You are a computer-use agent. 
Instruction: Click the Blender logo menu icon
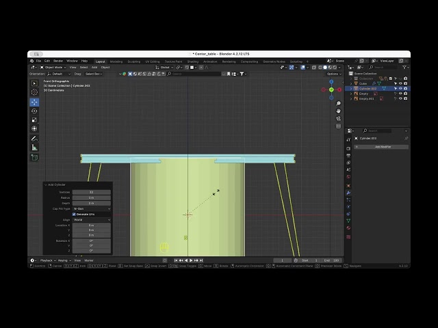[x=32, y=61]
